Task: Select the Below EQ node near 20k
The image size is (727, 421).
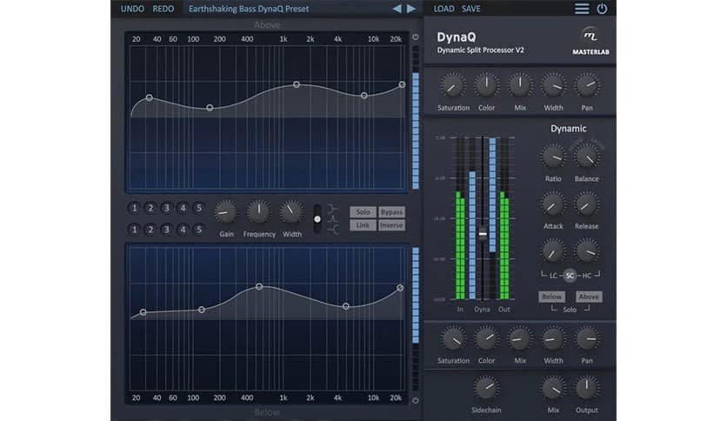Action: [x=400, y=287]
